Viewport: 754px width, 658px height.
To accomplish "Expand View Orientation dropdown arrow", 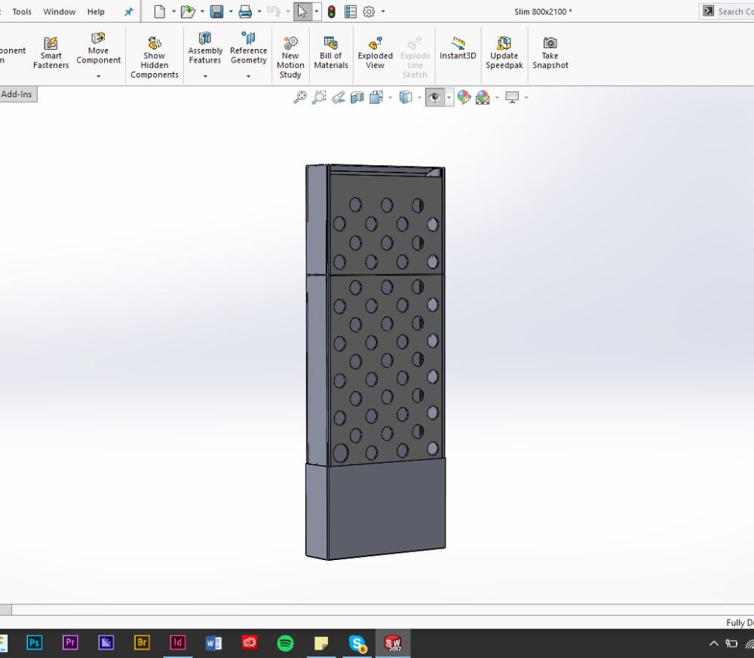I will (390, 97).
